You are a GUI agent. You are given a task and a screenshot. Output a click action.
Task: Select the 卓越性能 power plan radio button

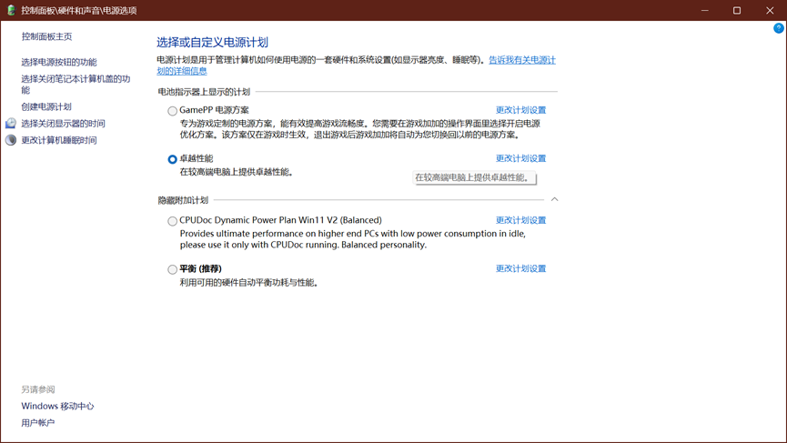coord(172,159)
